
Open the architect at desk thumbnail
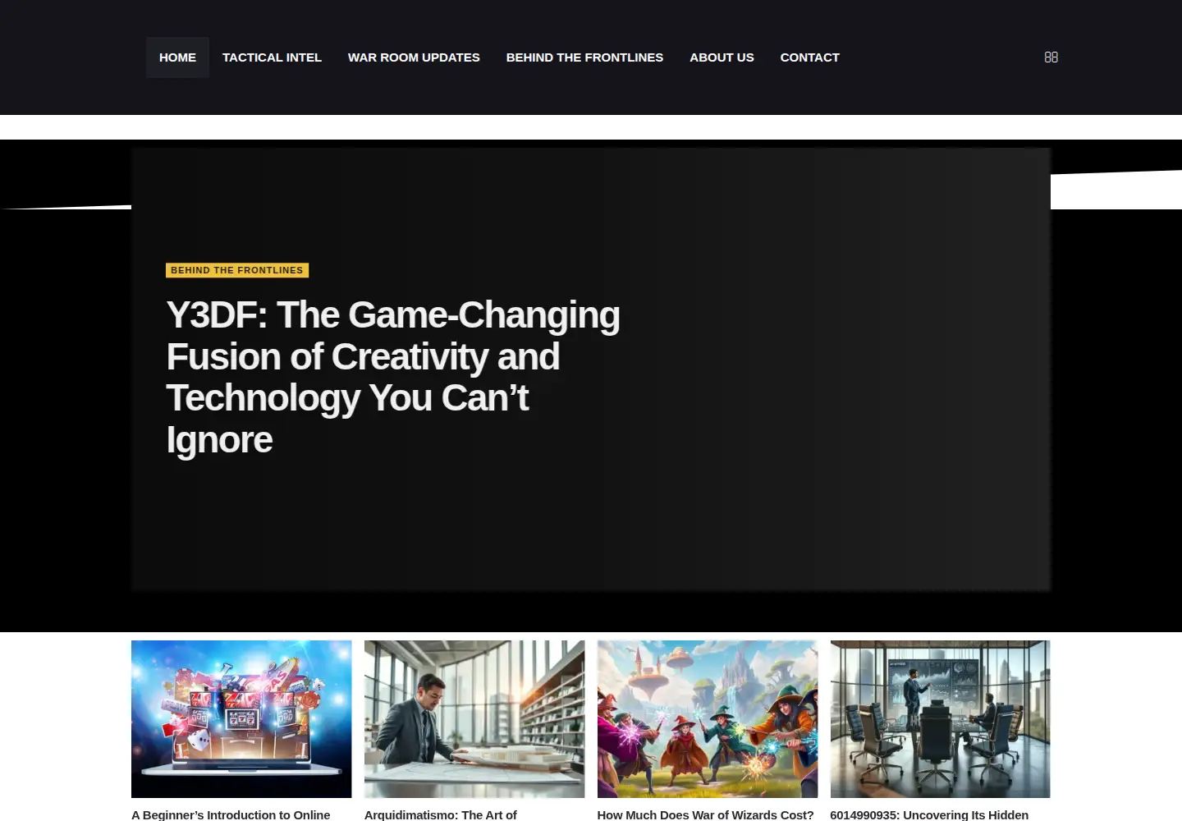click(474, 719)
